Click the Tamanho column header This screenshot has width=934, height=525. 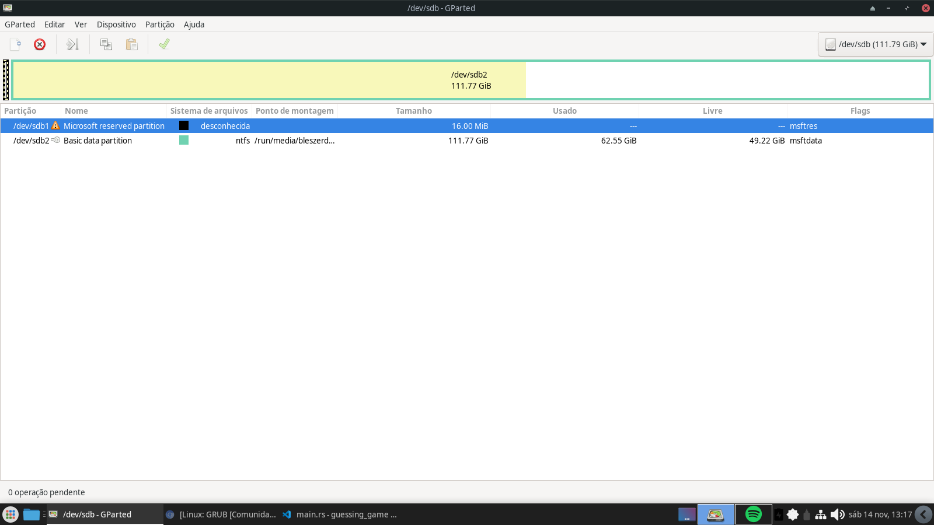point(414,111)
